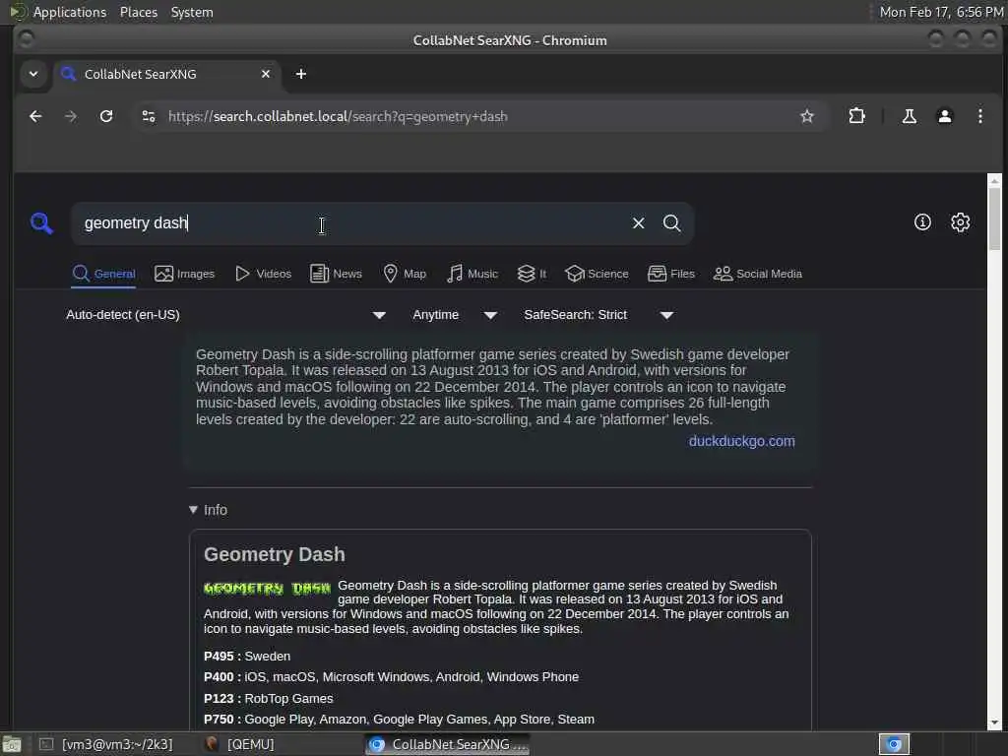Reload the current page
This screenshot has width=1008, height=756.
pos(106,116)
